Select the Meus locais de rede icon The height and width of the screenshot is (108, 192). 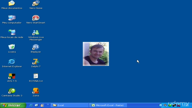point(12,32)
